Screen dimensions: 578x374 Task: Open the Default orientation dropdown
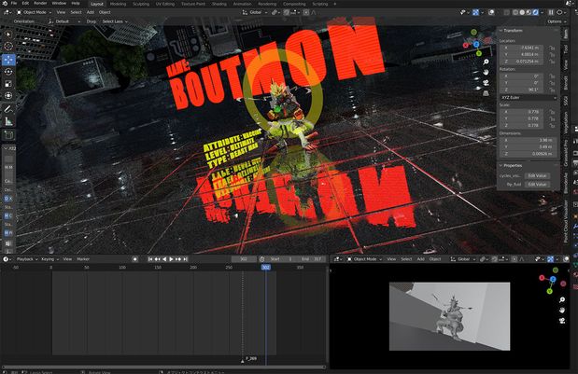[64, 21]
